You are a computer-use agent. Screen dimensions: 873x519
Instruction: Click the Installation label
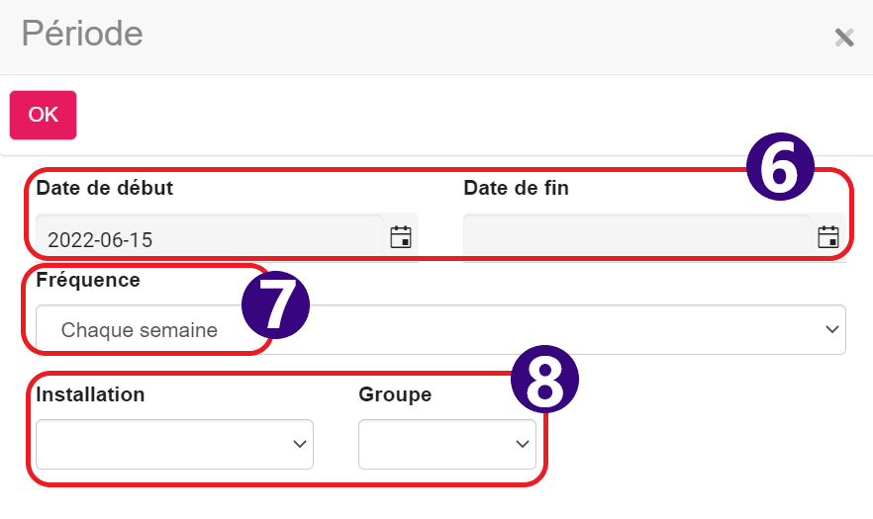[x=90, y=394]
